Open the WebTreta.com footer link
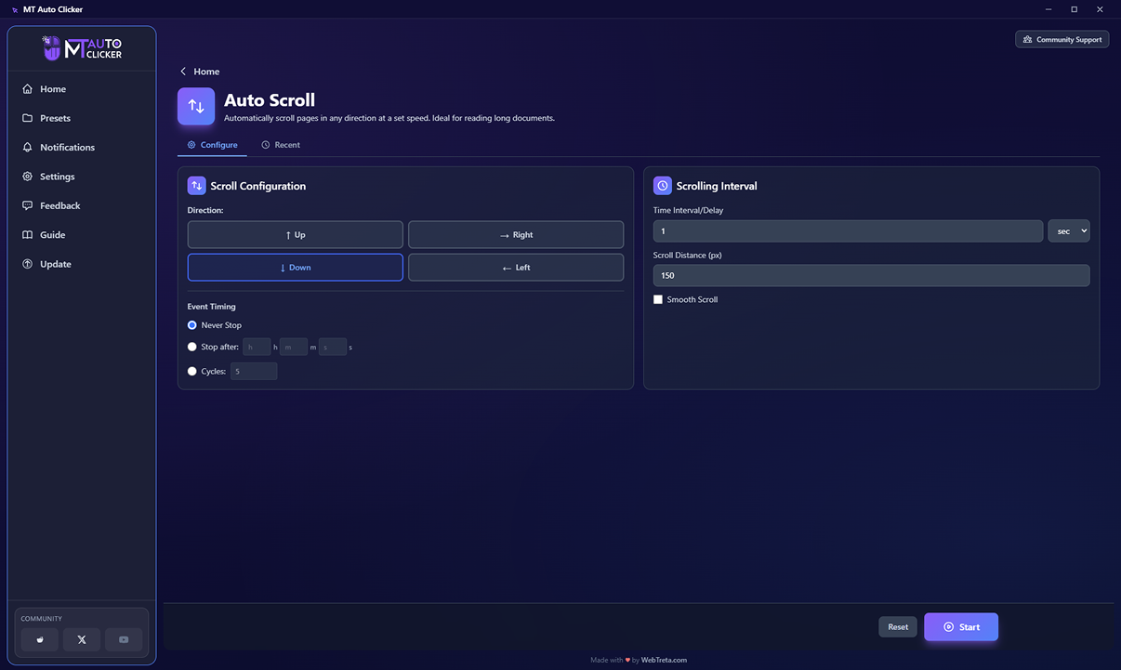The height and width of the screenshot is (670, 1121). [664, 660]
